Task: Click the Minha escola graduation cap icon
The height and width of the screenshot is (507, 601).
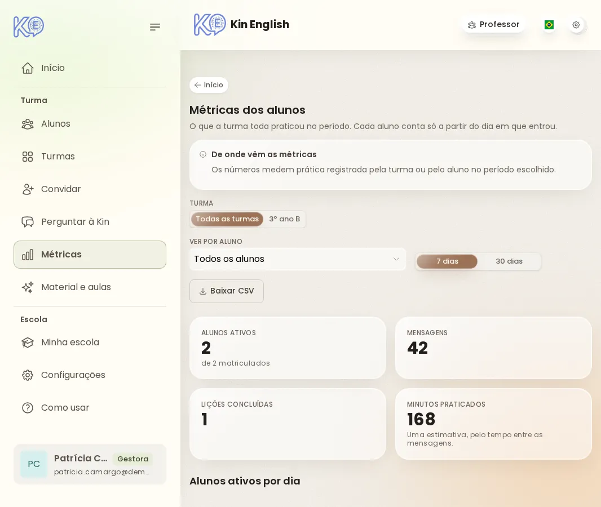Action: pyautogui.click(x=28, y=343)
